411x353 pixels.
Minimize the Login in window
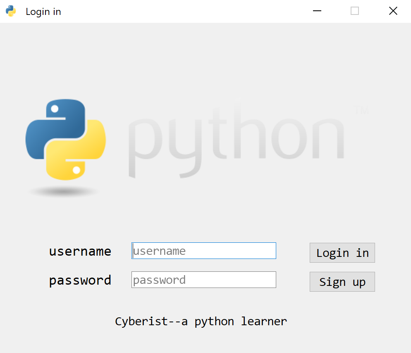pyautogui.click(x=317, y=11)
